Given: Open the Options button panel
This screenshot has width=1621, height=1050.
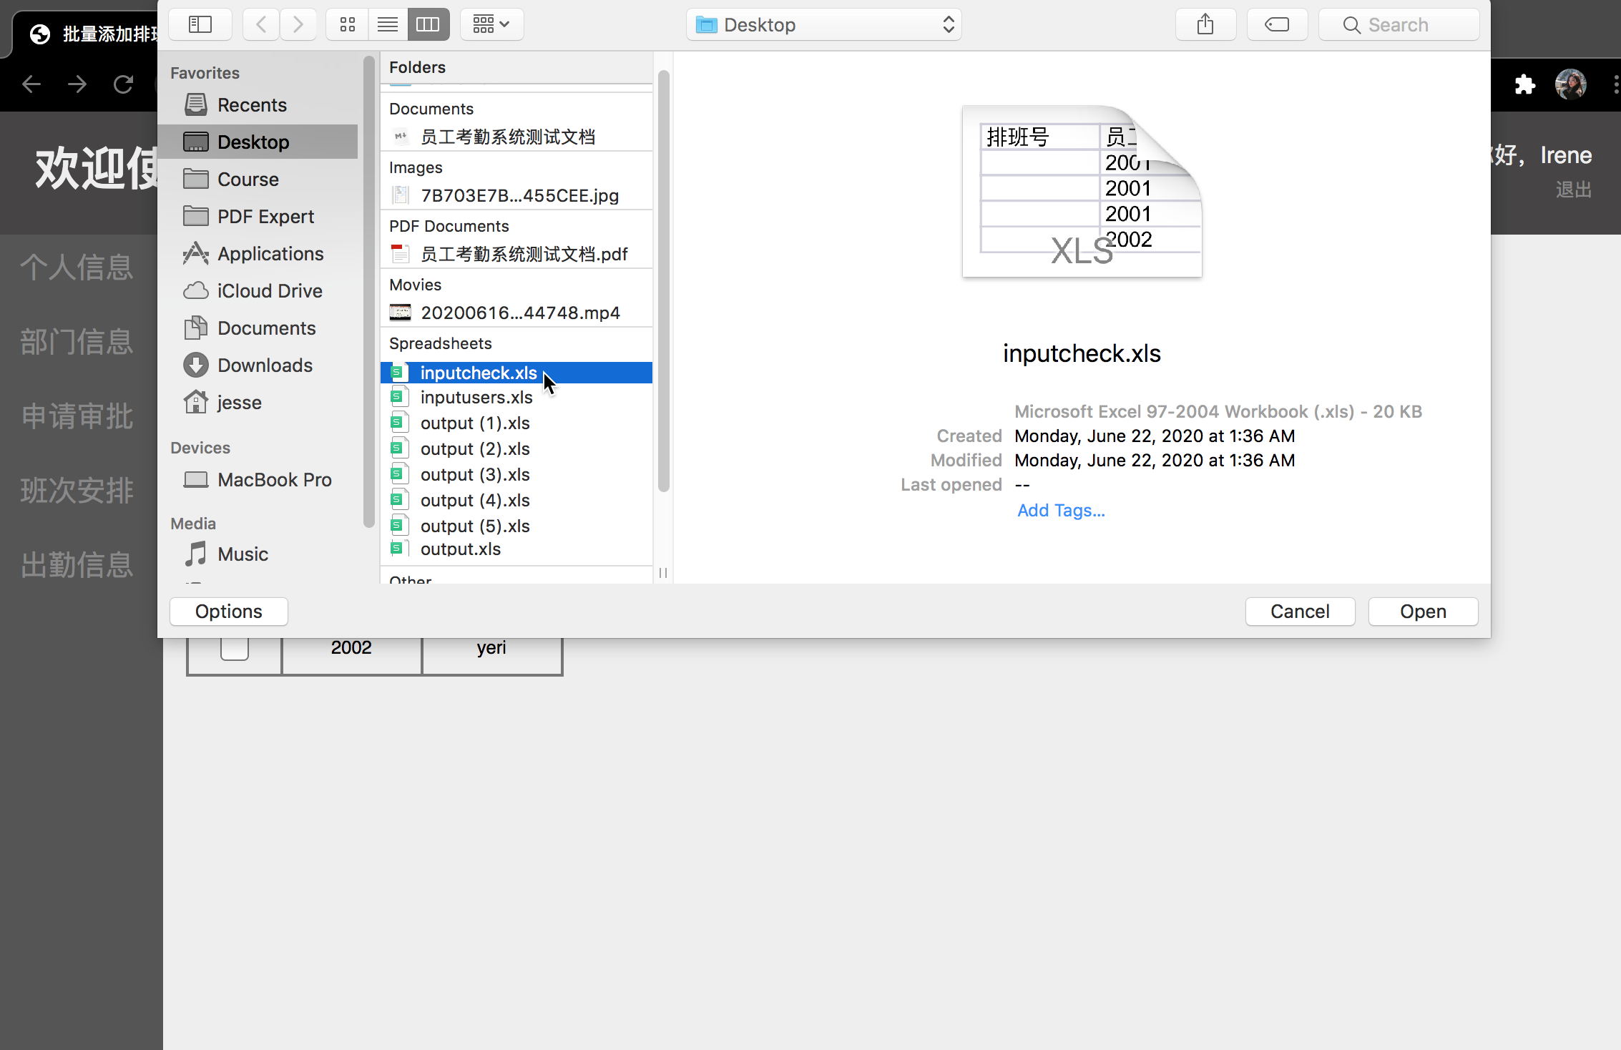Looking at the screenshot, I should click(229, 612).
